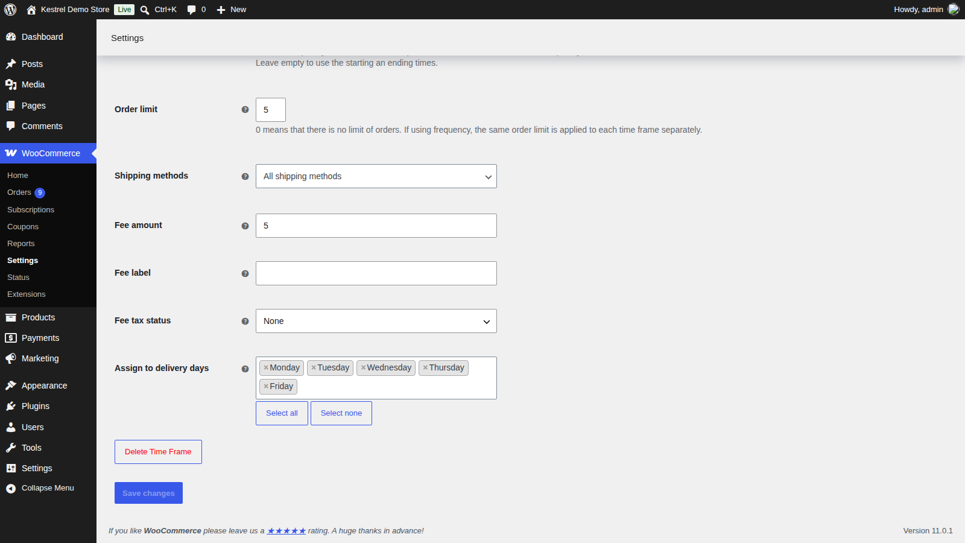Click Select all days button

tap(282, 413)
